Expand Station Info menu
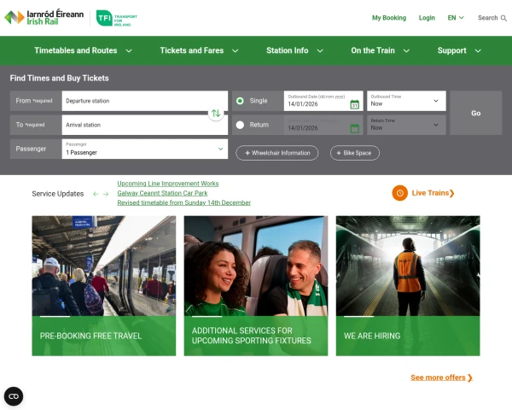512x410 pixels. click(x=294, y=50)
